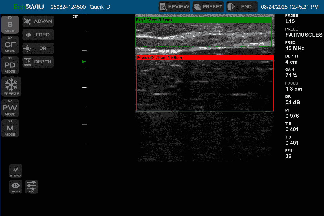This screenshot has height=216, width=324.
Task: Open the DEPTH adjustment control
Action: point(38,62)
